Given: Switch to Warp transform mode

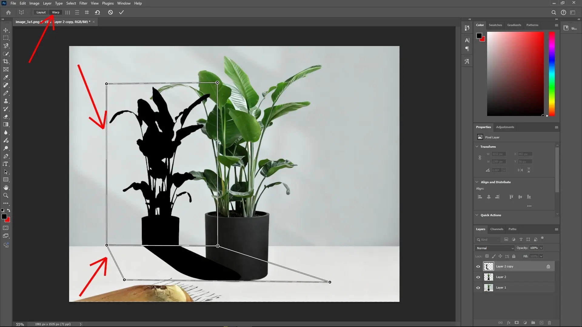Looking at the screenshot, I should click(55, 12).
